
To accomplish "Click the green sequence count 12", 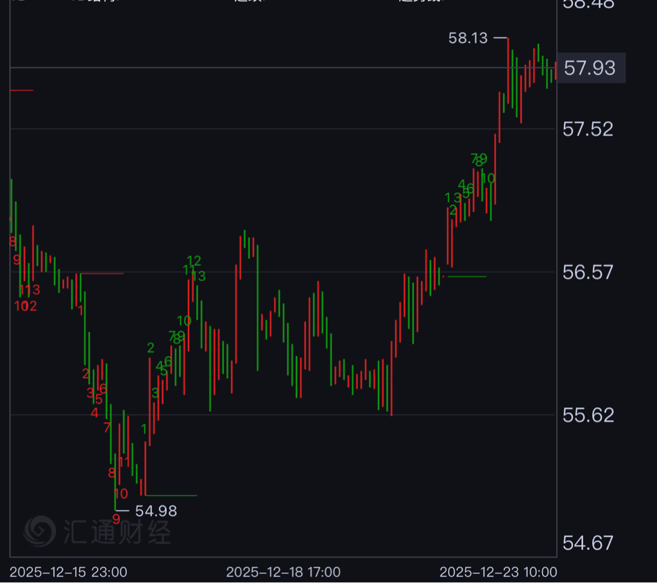I will (194, 261).
